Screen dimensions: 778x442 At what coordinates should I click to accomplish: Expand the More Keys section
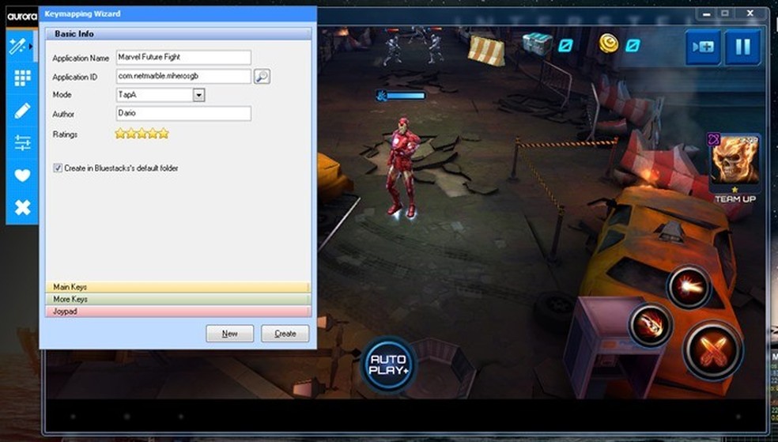tap(178, 299)
